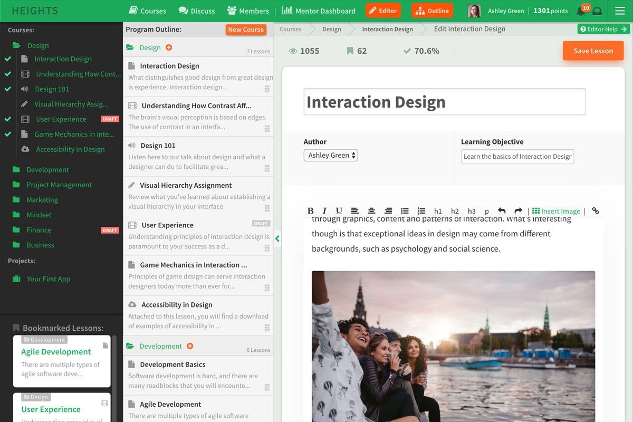
Task: Open Discuss in the top navigation
Action: point(197,11)
